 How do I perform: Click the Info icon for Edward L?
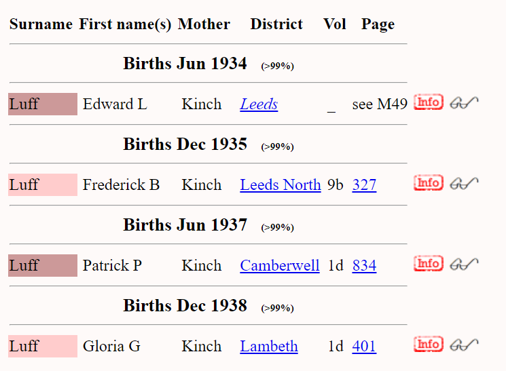[x=428, y=102]
